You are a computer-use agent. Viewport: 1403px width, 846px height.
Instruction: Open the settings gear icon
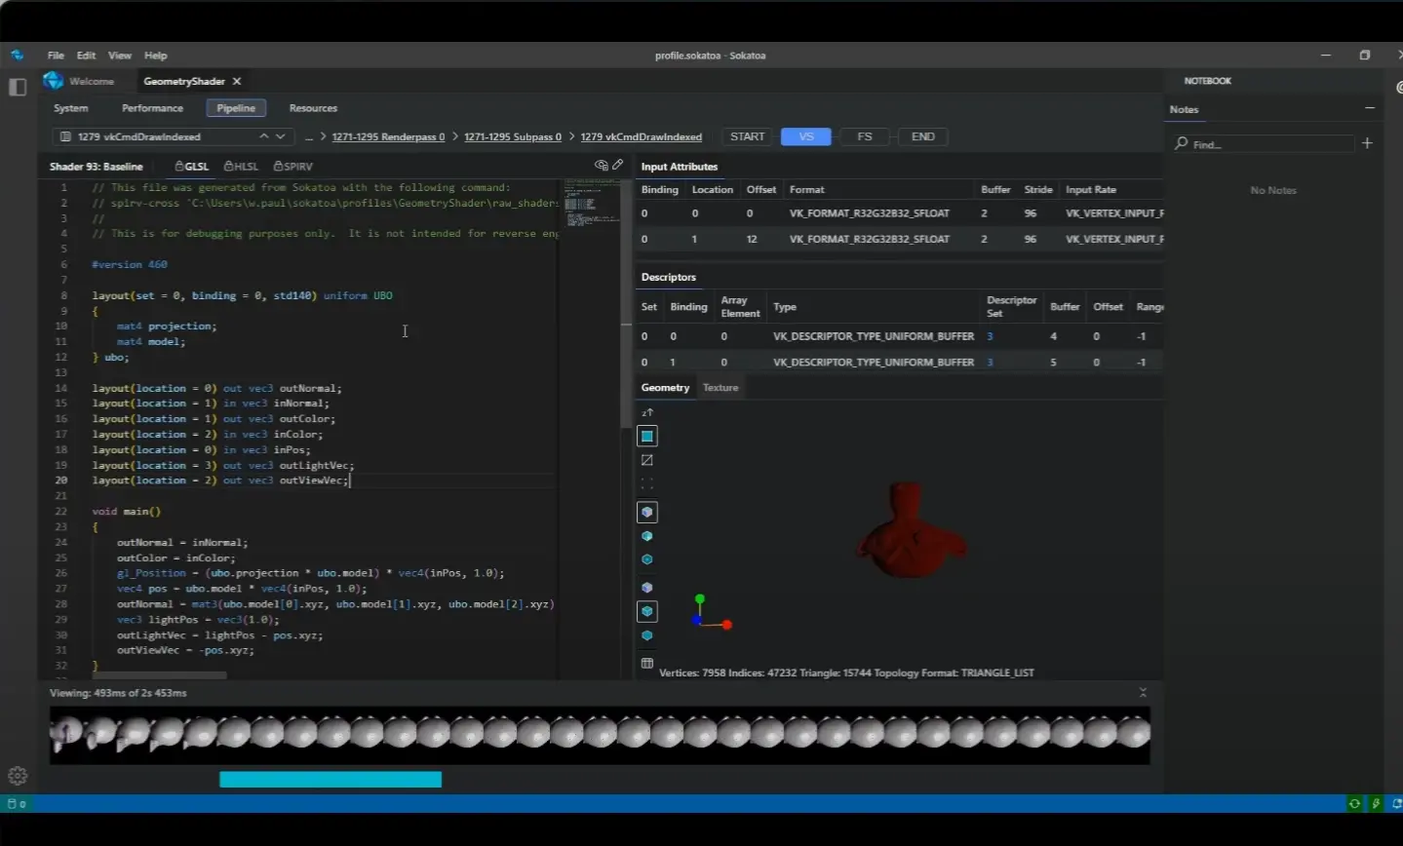[x=18, y=776]
